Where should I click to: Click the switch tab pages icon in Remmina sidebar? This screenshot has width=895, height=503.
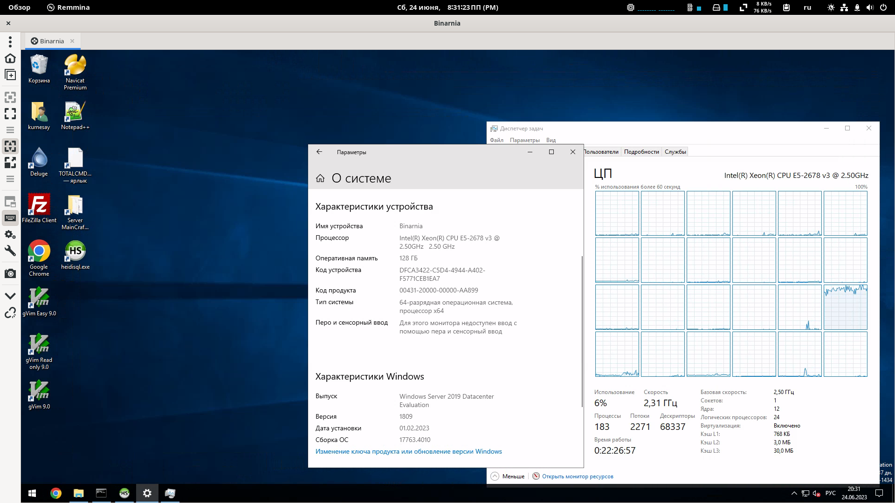coord(10,202)
